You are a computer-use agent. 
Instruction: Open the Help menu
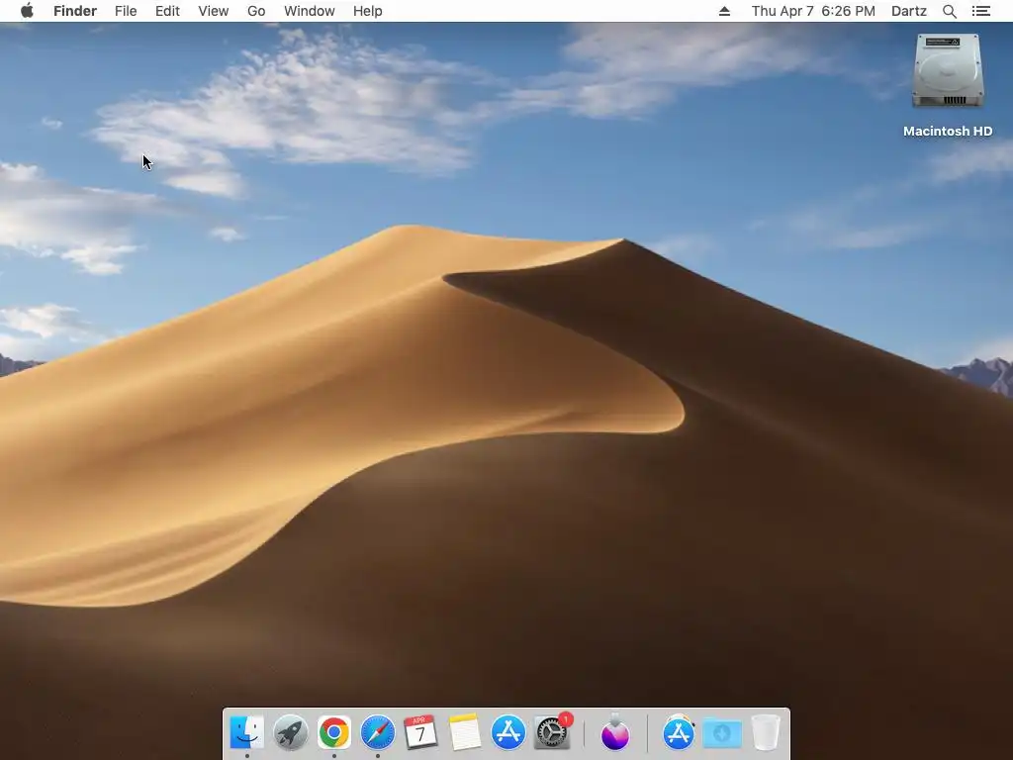(x=368, y=11)
